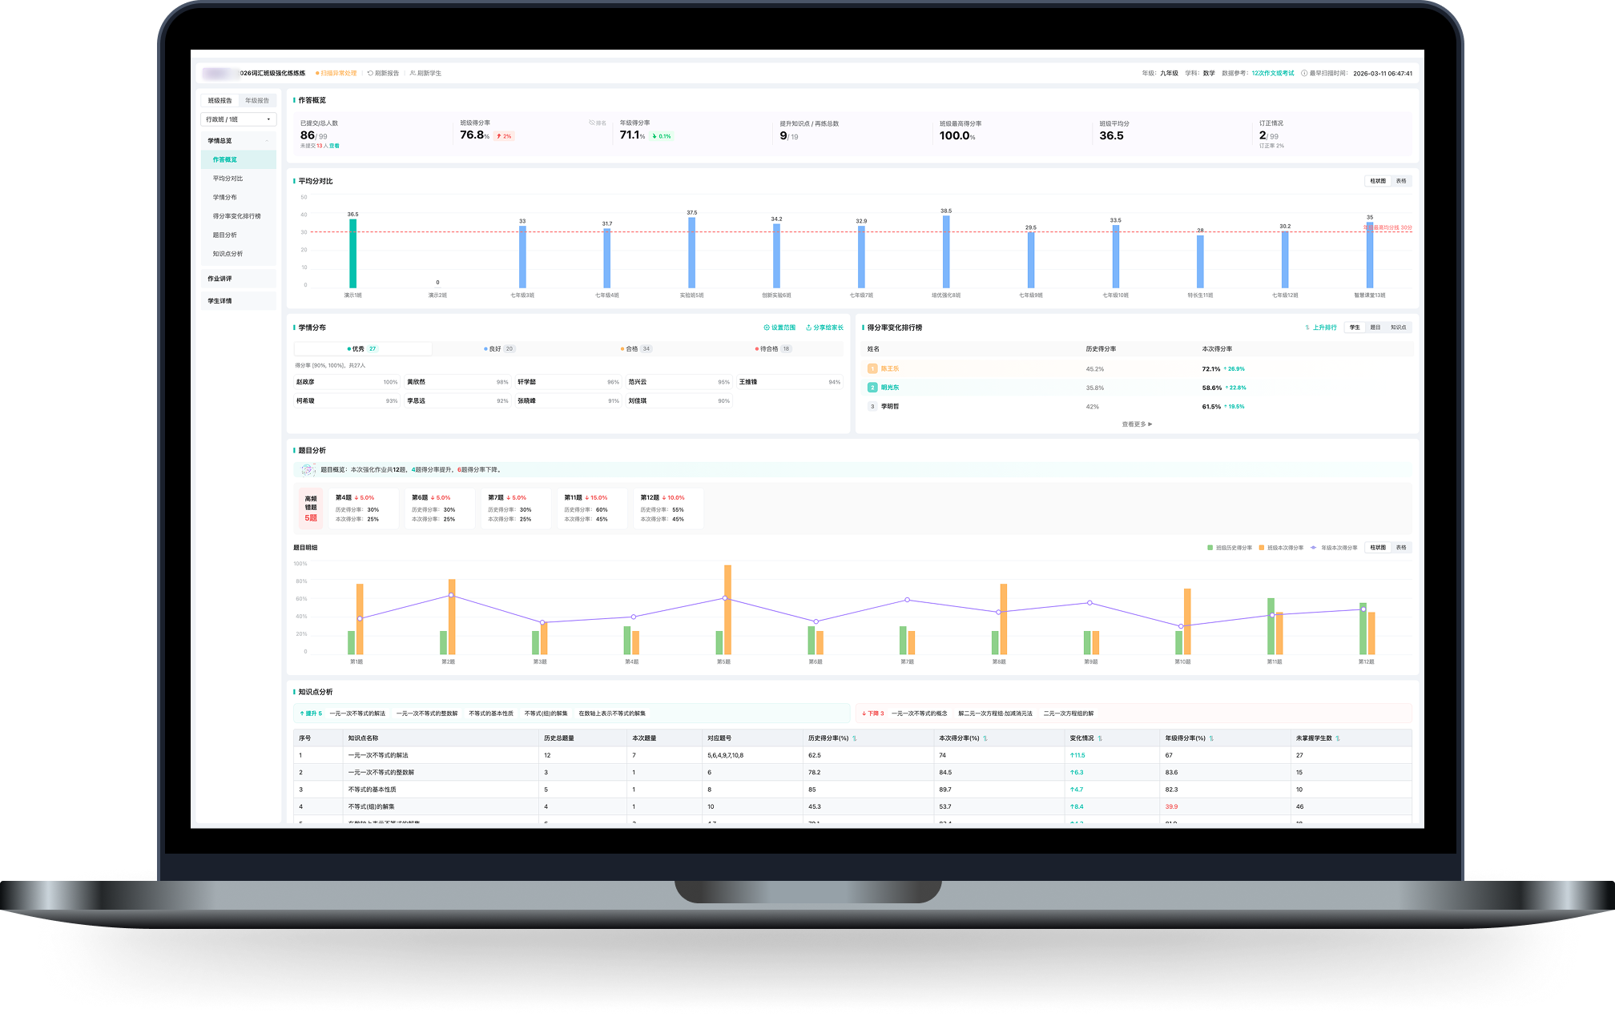
Task: Toggle 班级本次得分率 orange legend
Action: point(1281,548)
